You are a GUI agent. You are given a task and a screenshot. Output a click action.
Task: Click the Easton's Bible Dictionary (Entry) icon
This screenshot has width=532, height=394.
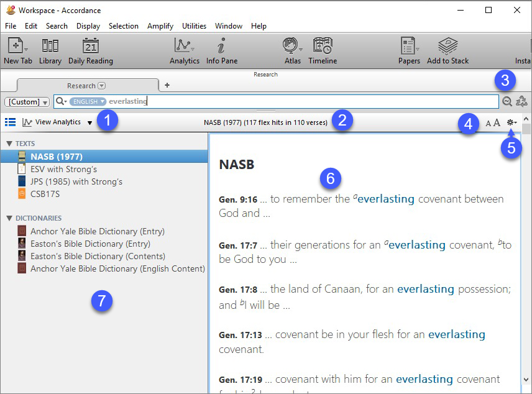coord(22,244)
